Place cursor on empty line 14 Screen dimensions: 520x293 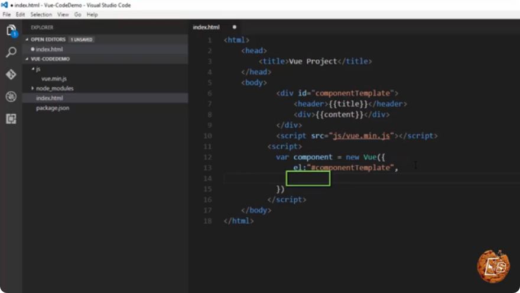click(x=372, y=178)
